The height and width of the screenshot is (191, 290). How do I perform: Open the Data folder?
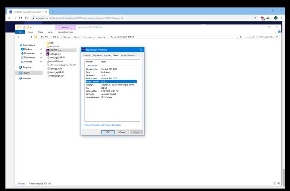[x=51, y=42]
